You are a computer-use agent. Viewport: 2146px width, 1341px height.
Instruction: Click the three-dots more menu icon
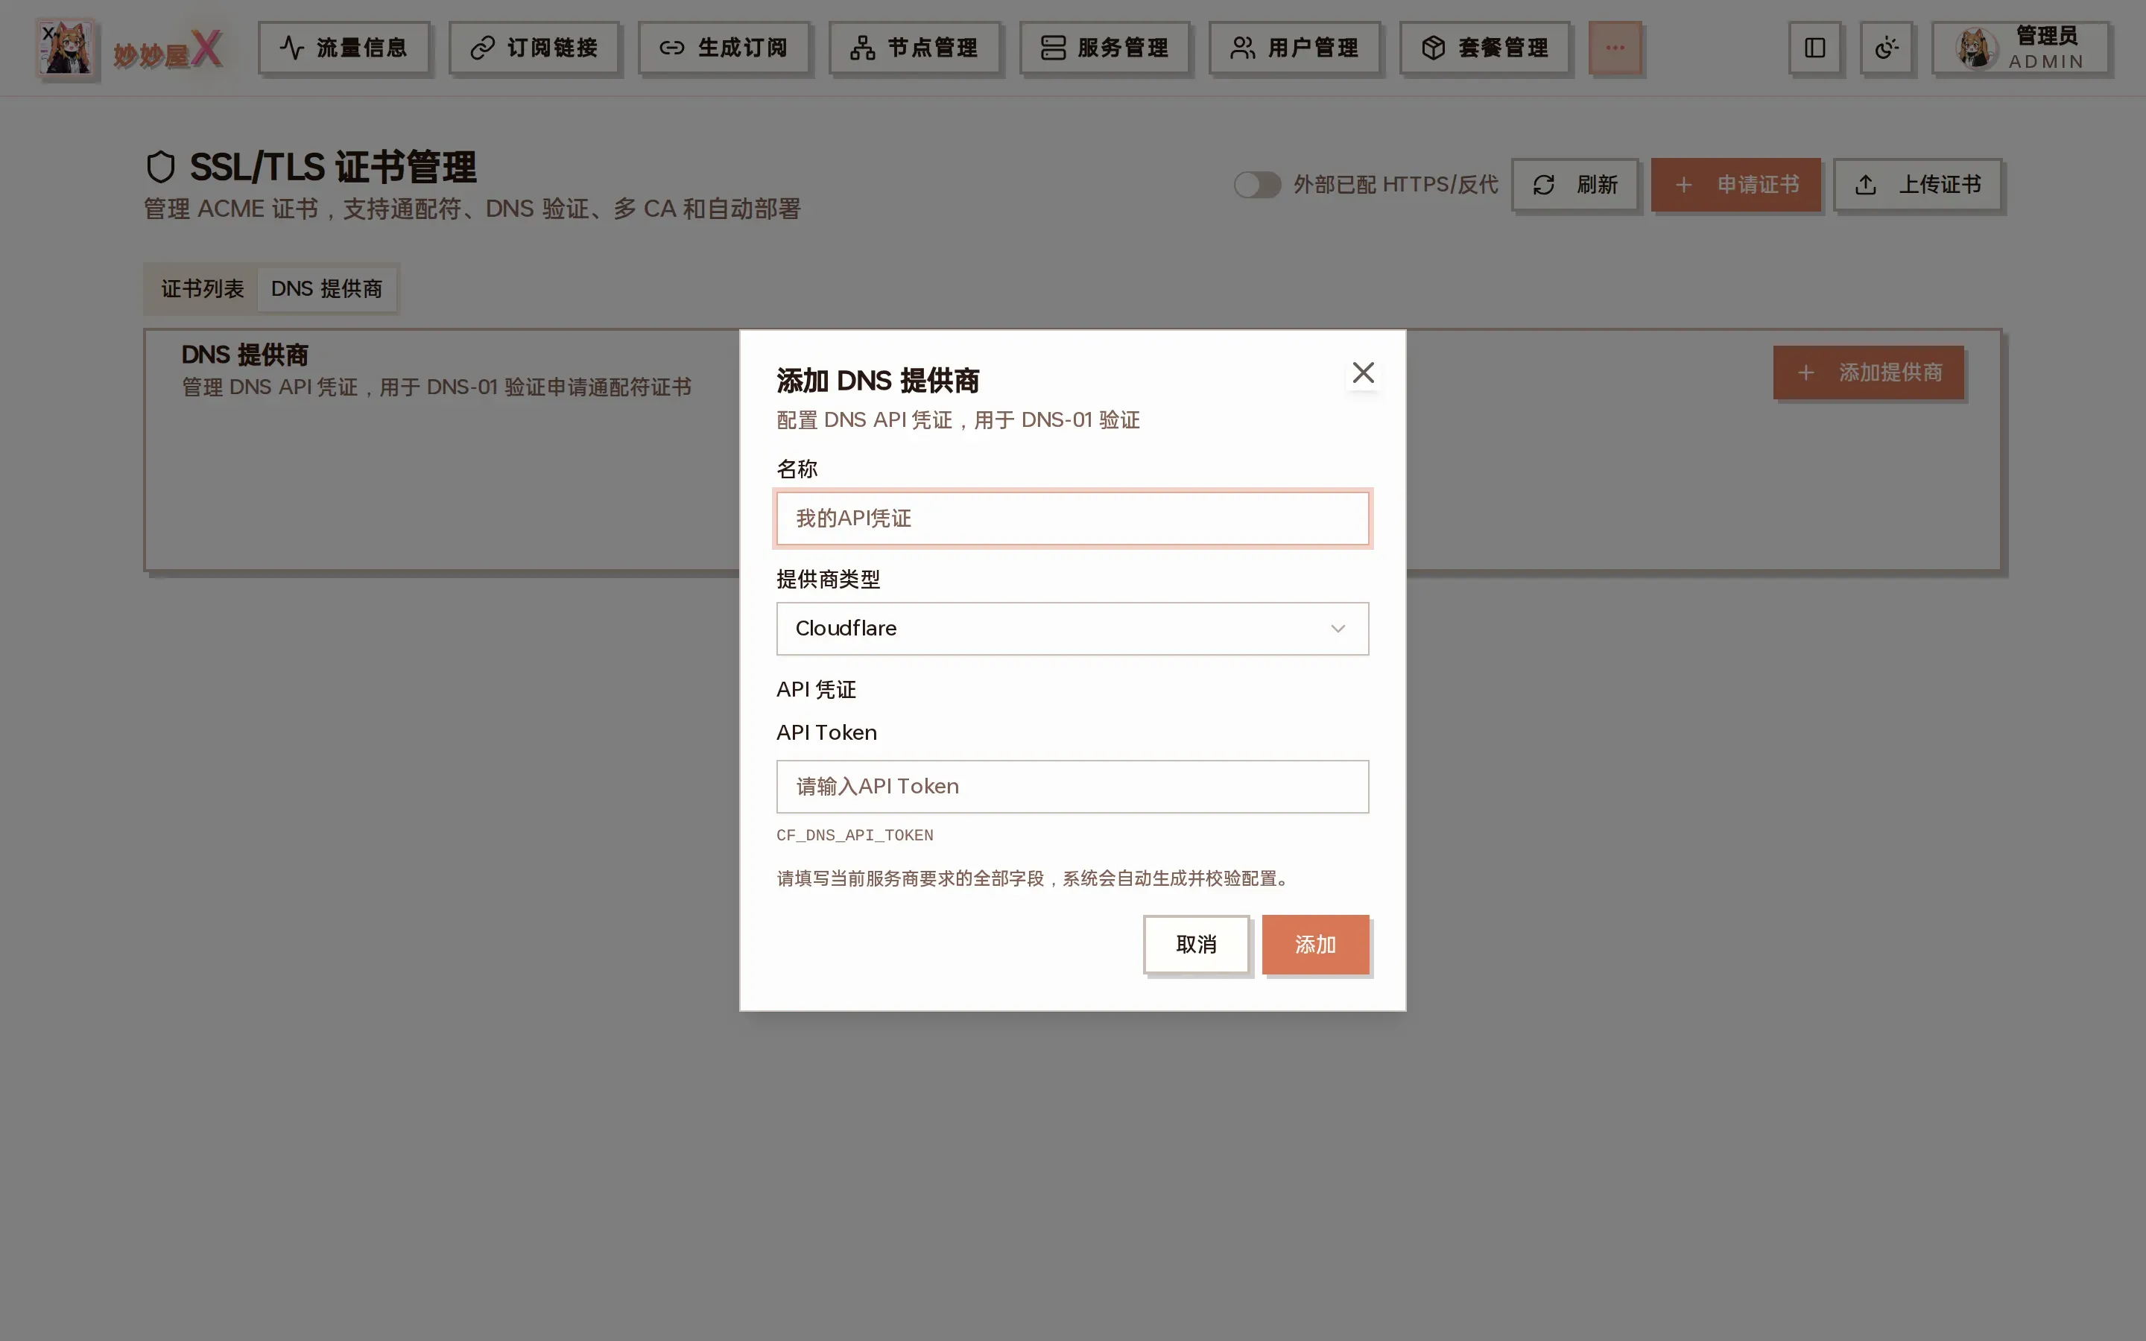pyautogui.click(x=1615, y=48)
